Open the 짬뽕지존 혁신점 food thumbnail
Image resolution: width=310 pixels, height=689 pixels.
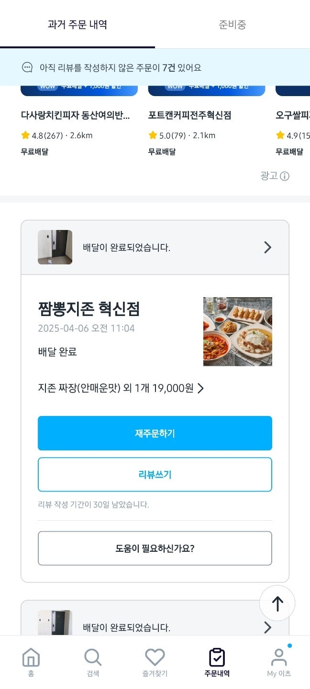tap(238, 332)
